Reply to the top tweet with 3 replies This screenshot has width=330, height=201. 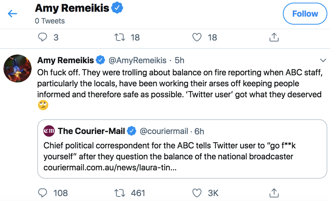43,37
